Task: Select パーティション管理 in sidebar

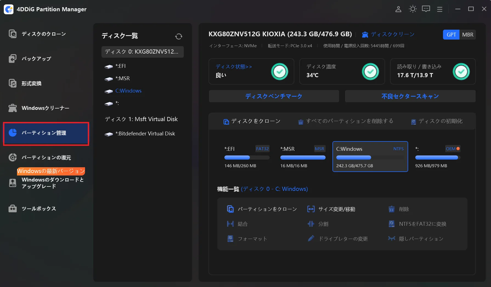Action: 46,133
